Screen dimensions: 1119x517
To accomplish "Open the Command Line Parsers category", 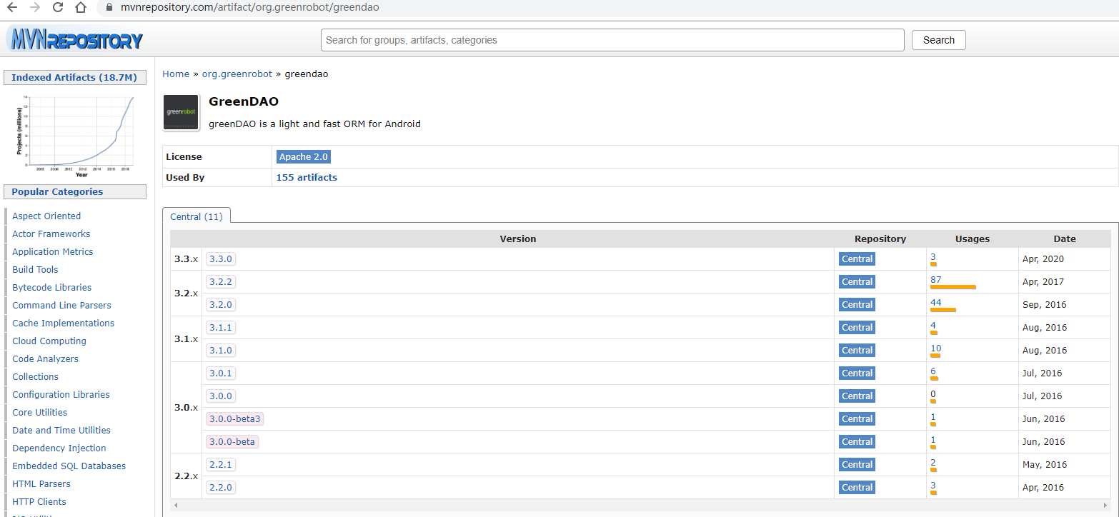I will [x=61, y=305].
